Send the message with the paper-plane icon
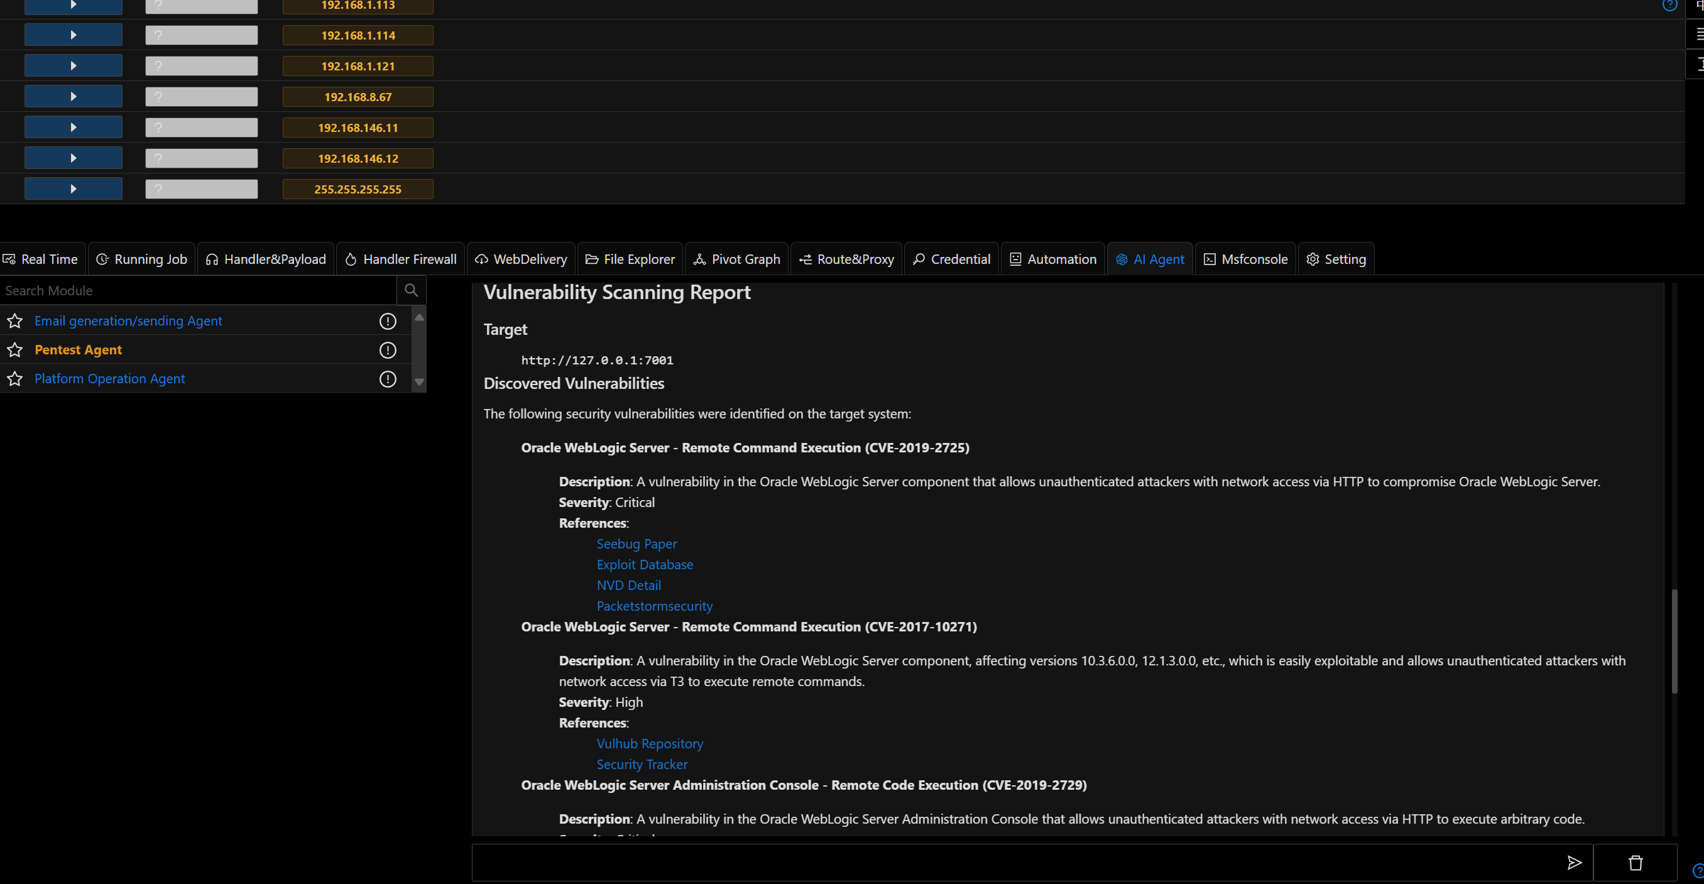 1575,862
